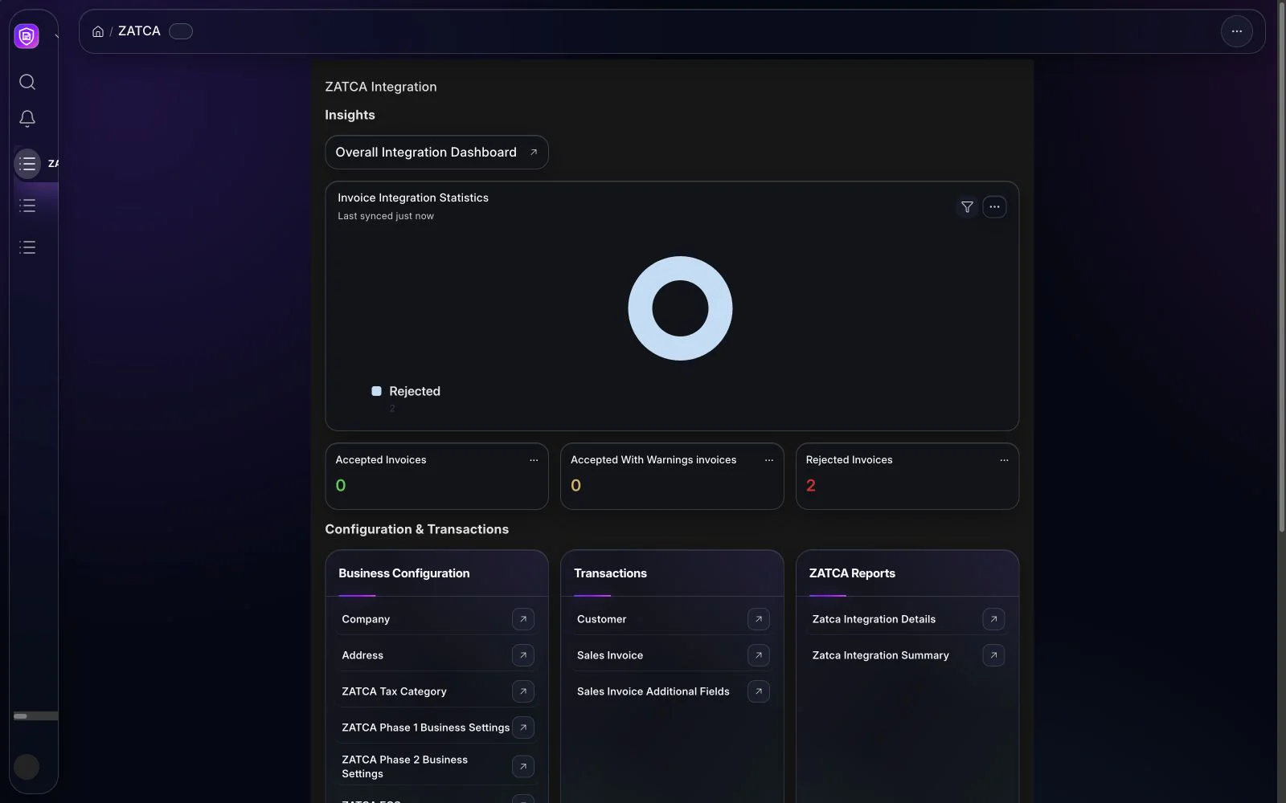1286x803 pixels.
Task: Click the pill badge next to ZATCA
Action: pos(181,31)
